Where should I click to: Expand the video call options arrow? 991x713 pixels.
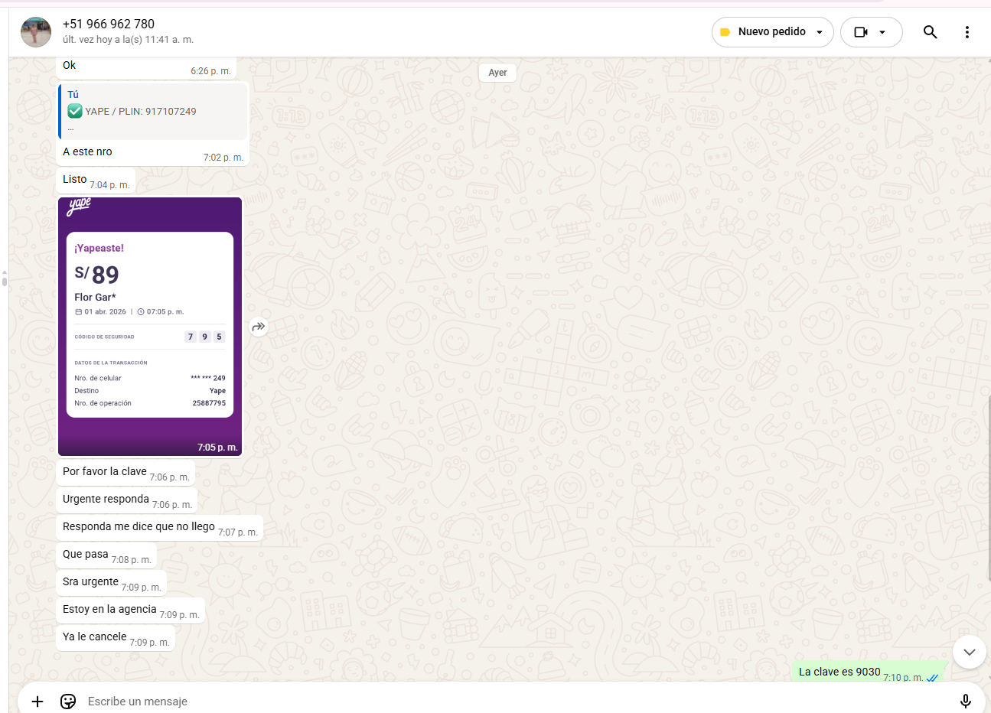pos(882,32)
